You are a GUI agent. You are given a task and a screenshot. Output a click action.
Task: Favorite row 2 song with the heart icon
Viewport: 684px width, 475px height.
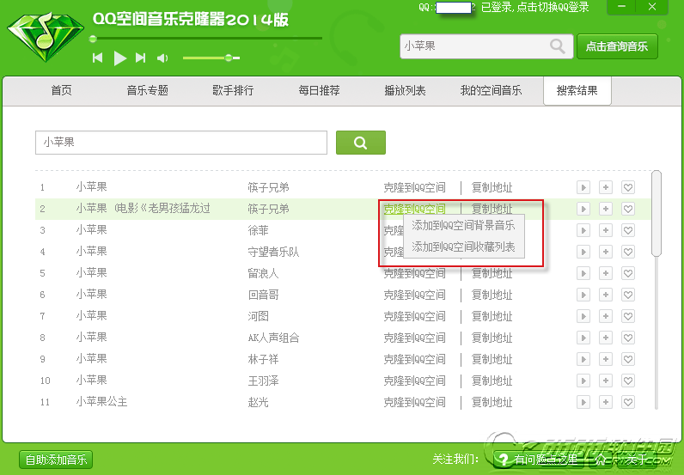(628, 209)
